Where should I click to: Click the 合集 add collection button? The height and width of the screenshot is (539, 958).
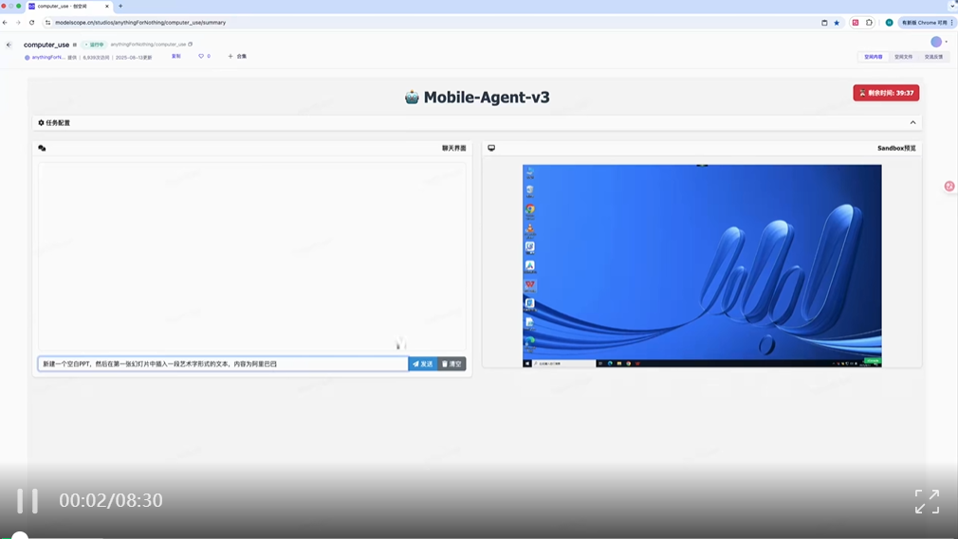pyautogui.click(x=237, y=56)
